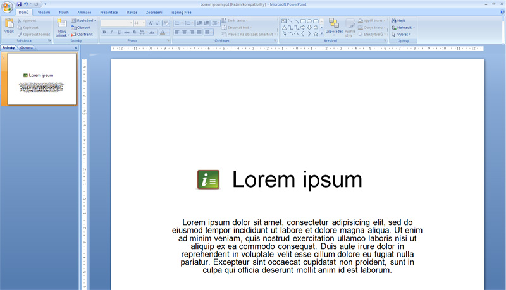Activate the Kopírovat formát painter
The width and height of the screenshot is (506, 290).
pyautogui.click(x=34, y=34)
